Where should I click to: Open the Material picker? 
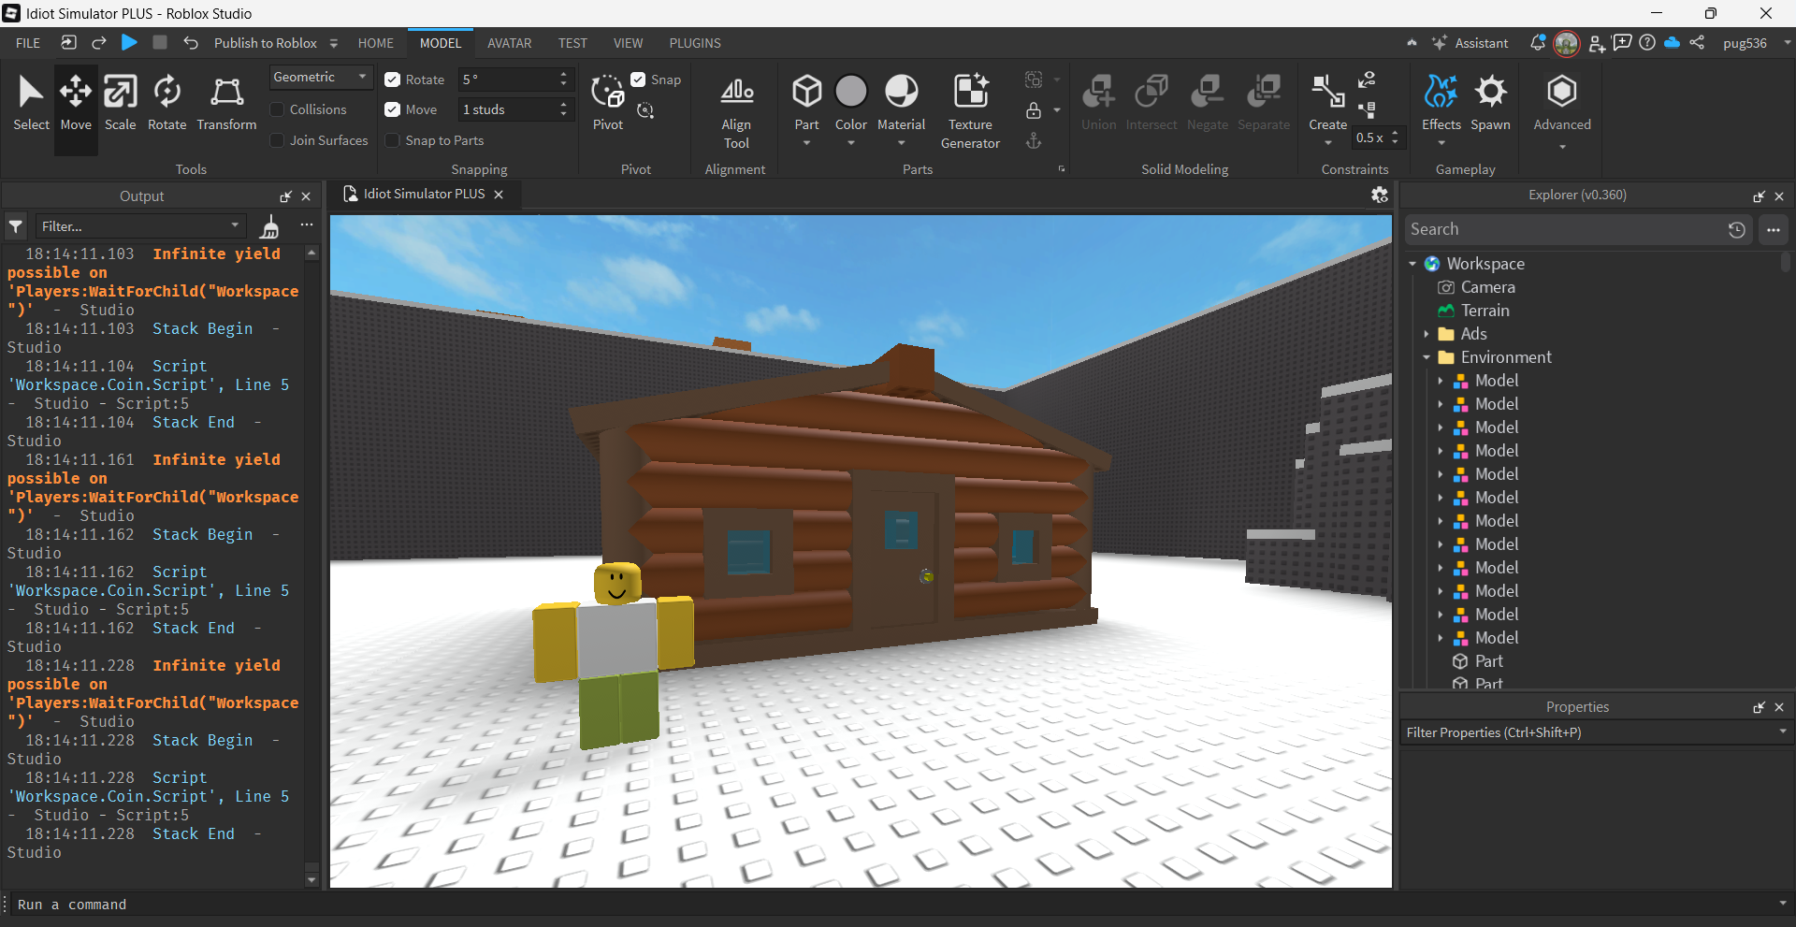point(902,92)
